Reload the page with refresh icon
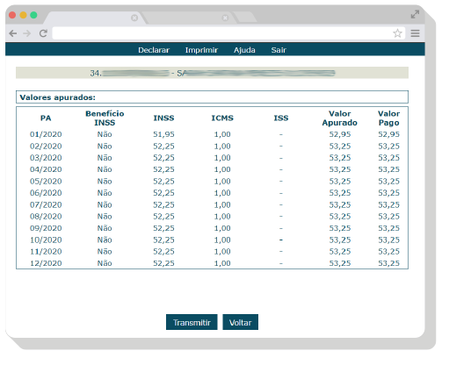 (43, 33)
